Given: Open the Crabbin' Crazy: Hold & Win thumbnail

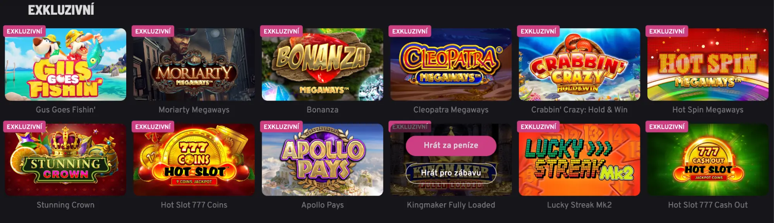Looking at the screenshot, I should coord(579,66).
